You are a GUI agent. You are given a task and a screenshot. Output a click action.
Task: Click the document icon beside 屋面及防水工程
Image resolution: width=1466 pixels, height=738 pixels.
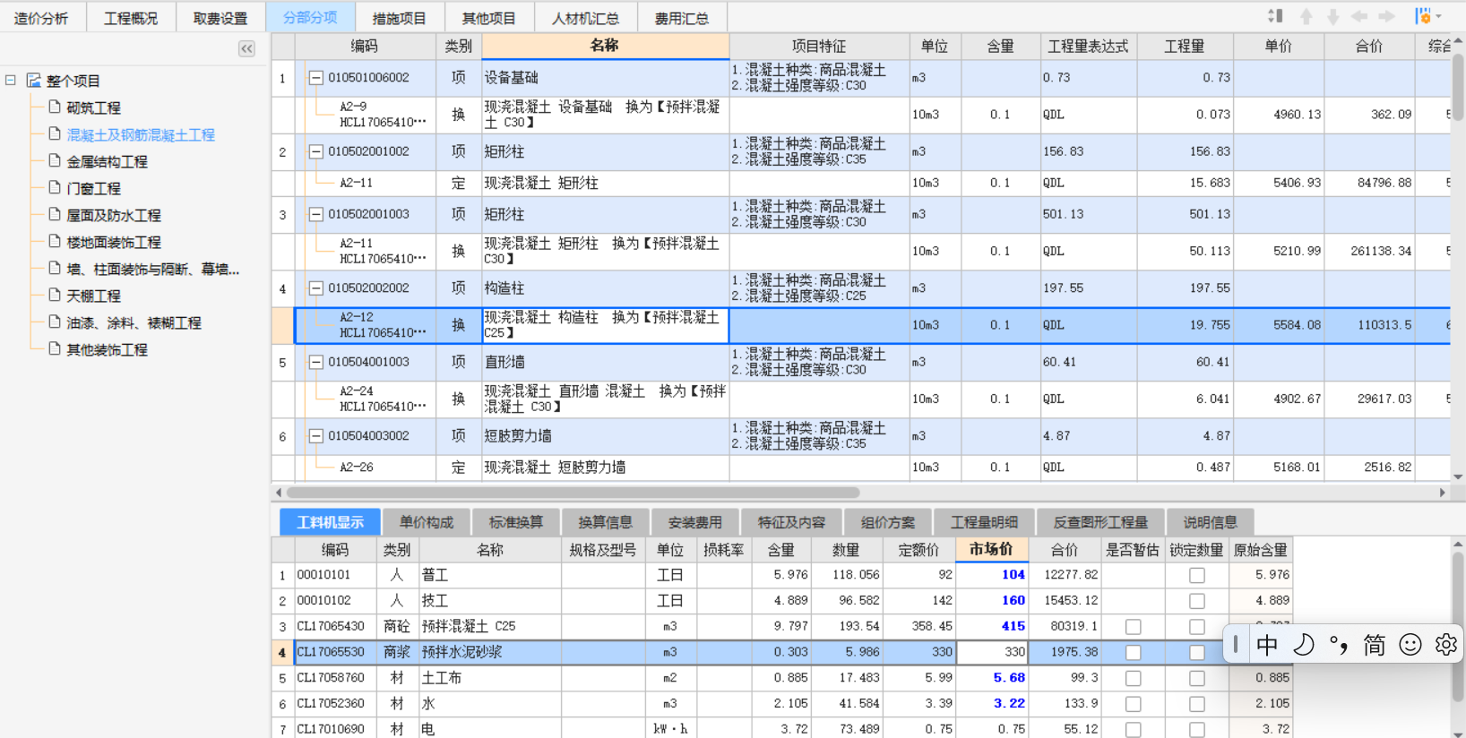pyautogui.click(x=55, y=214)
